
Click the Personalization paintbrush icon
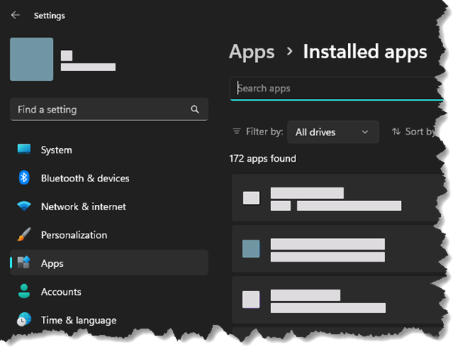click(24, 234)
